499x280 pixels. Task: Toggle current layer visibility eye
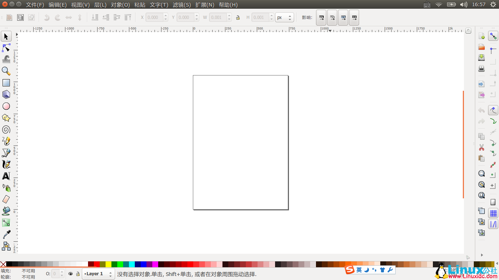(71, 273)
